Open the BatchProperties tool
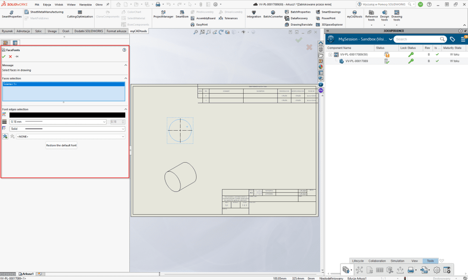 coord(298,12)
